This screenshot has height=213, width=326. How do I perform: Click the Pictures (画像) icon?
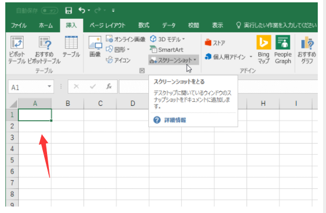coord(95,43)
